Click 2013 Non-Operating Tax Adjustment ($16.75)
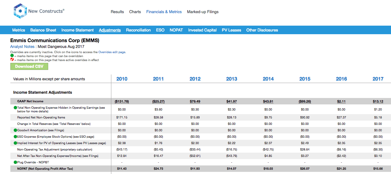Screen dimensions: 391x174 click(231, 150)
